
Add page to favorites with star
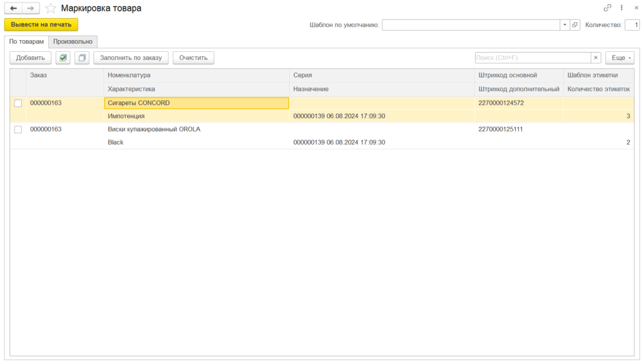[x=51, y=8]
